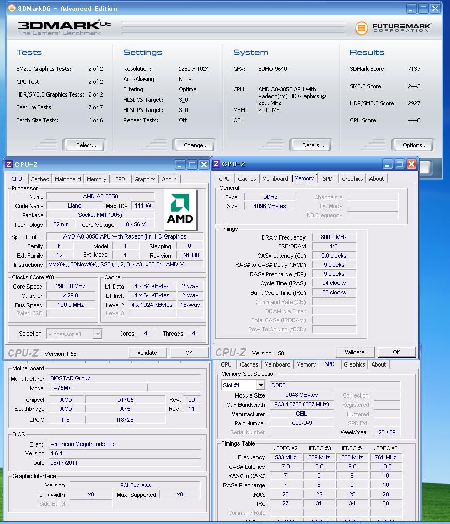450x524 pixels.
Task: Open Mainboard tab in the memory timings window
Action: pyautogui.click(x=275, y=179)
